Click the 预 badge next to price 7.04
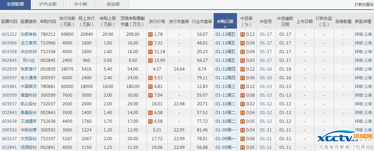The height and width of the screenshot is (151, 374). tap(150, 95)
